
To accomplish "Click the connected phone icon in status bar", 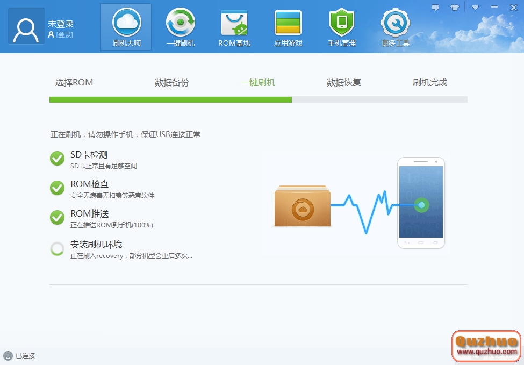I will click(7, 355).
